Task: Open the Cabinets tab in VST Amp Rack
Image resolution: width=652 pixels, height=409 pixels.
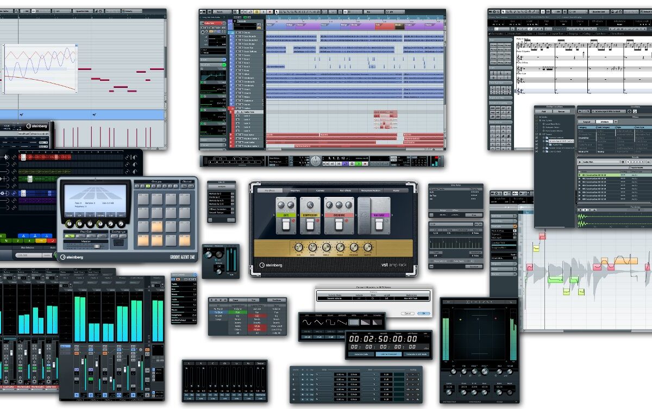Action: pyautogui.click(x=320, y=190)
